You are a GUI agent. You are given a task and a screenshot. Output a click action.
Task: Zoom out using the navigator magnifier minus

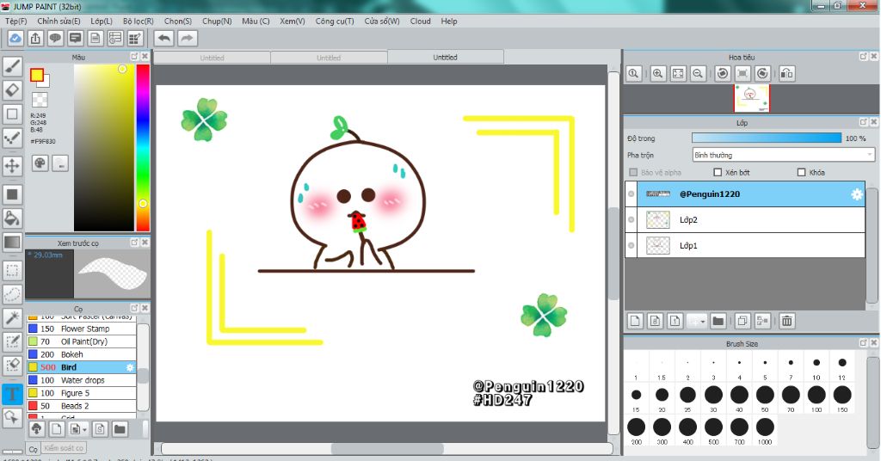click(x=698, y=74)
